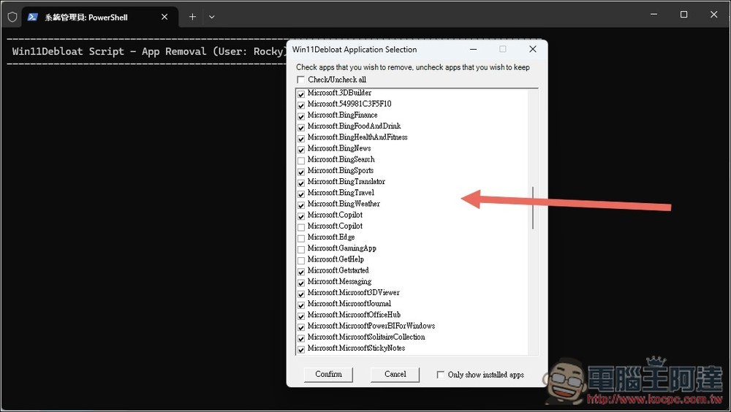731x412 pixels.
Task: Uncheck Microsoft.MicrosoftJournal
Action: point(301,305)
